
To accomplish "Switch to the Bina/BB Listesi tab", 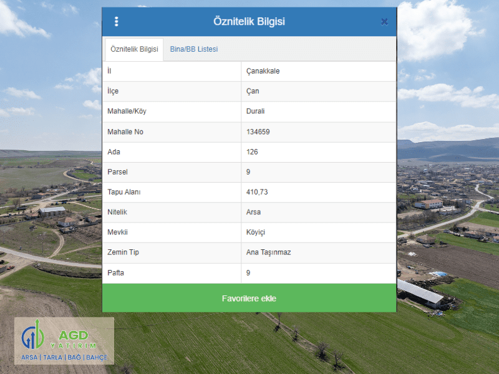I will 193,49.
